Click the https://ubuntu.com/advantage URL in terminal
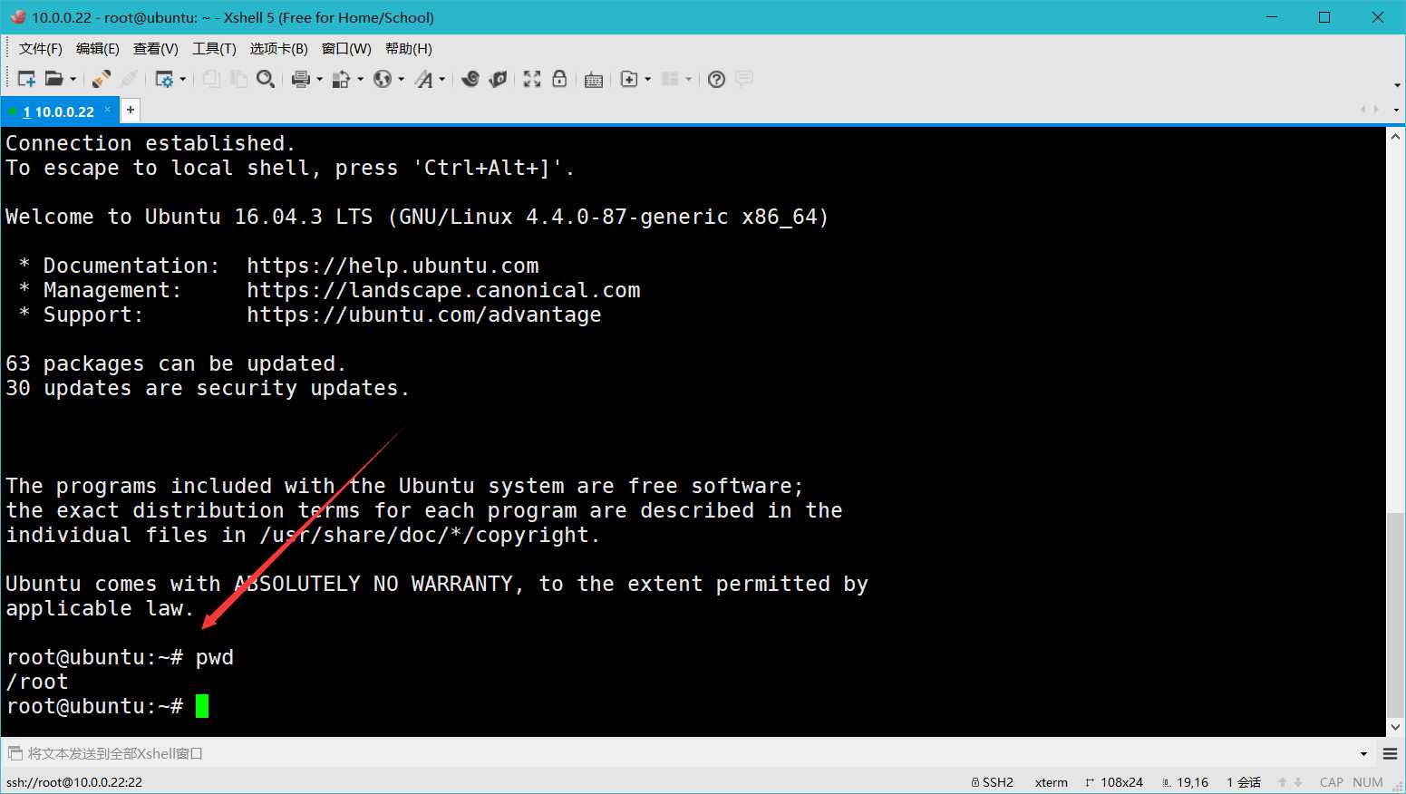The height and width of the screenshot is (794, 1406). coord(424,315)
